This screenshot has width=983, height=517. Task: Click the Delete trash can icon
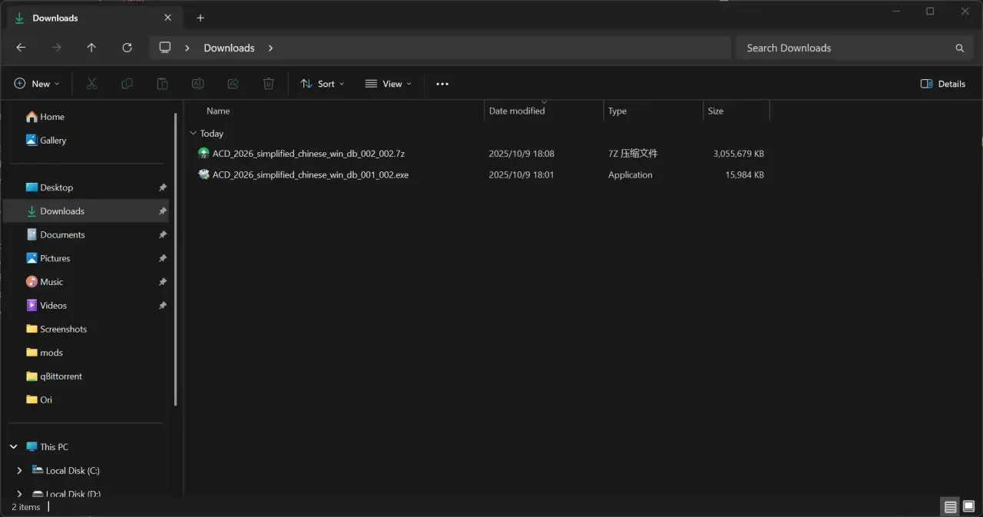(x=268, y=84)
